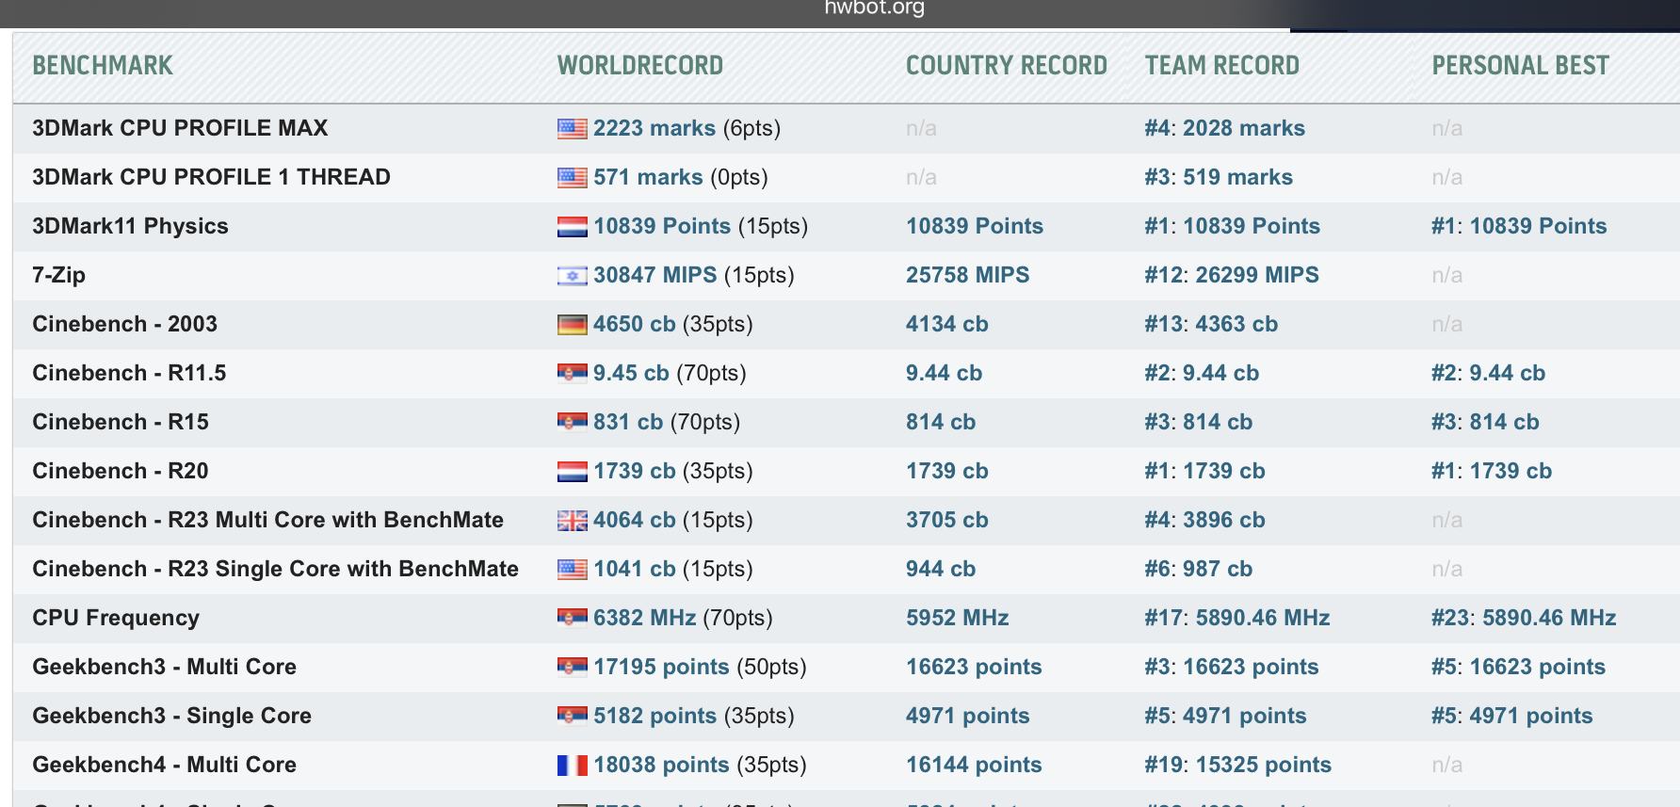This screenshot has height=807, width=1680.
Task: Open the 1041 cb world record
Action: point(635,569)
